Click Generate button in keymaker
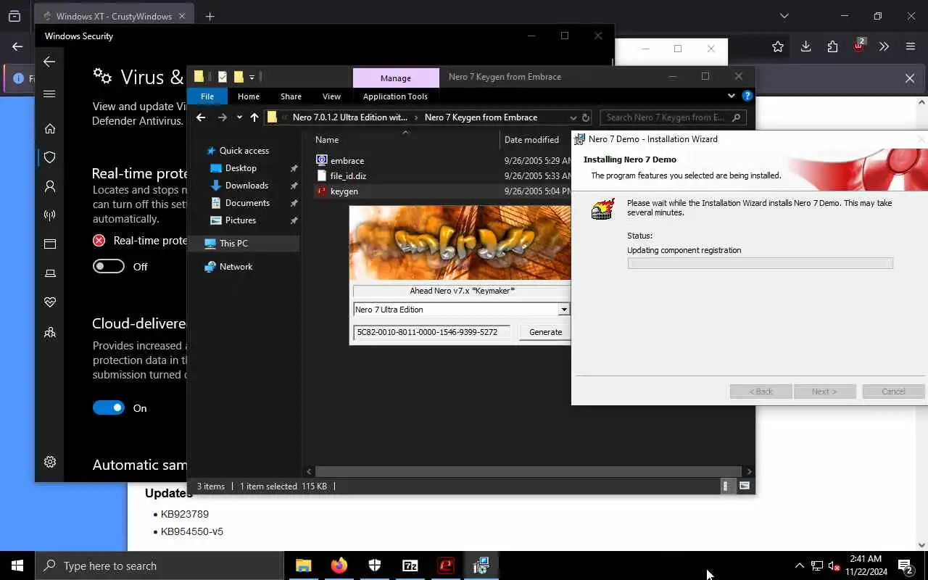Image resolution: width=928 pixels, height=580 pixels. 545,332
